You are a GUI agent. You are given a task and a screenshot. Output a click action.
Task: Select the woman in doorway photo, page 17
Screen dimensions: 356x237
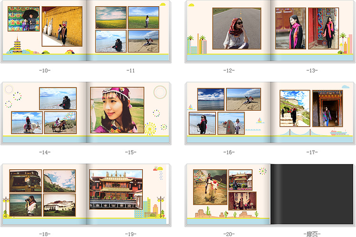(x=327, y=108)
